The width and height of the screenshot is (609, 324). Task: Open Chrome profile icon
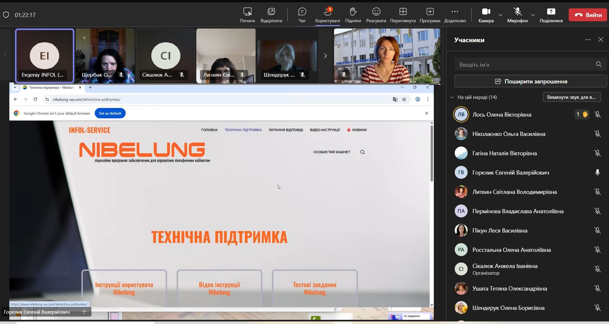[418, 99]
